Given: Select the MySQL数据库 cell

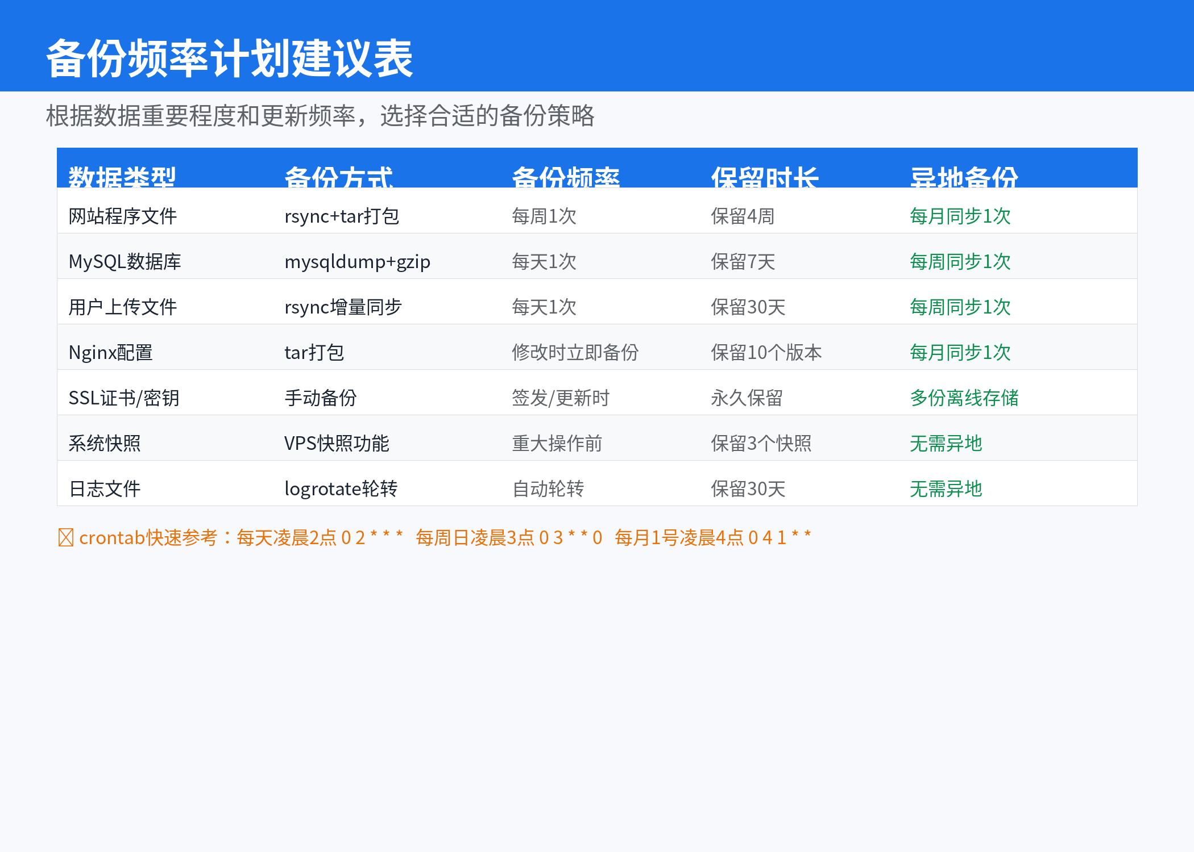Looking at the screenshot, I should pyautogui.click(x=125, y=261).
